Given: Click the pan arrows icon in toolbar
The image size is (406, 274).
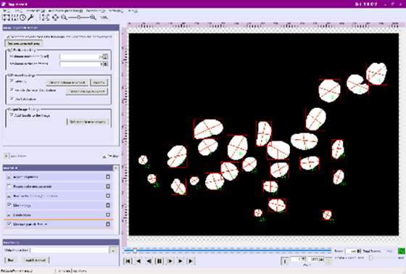Looking at the screenshot, I should click(55, 17).
